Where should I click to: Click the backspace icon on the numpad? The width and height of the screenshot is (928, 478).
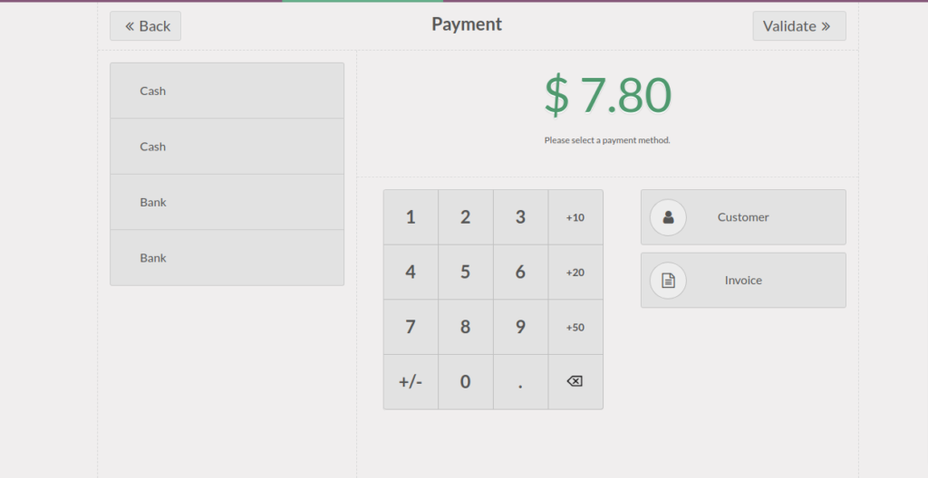pyautogui.click(x=575, y=382)
